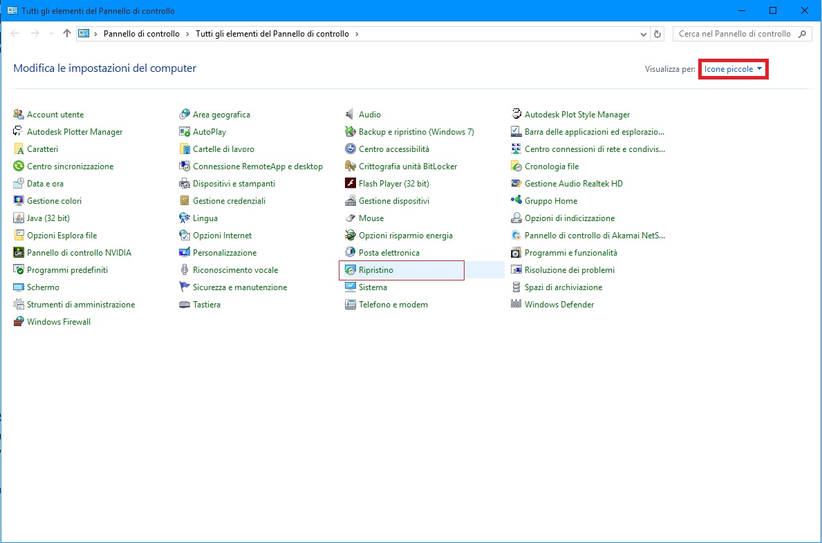The image size is (822, 543).
Task: Open the Autodesk Plotter Manager icon
Action: pyautogui.click(x=19, y=132)
